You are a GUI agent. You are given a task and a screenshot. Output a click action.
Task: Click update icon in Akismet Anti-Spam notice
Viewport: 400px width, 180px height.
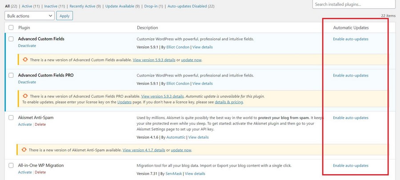click(x=25, y=150)
